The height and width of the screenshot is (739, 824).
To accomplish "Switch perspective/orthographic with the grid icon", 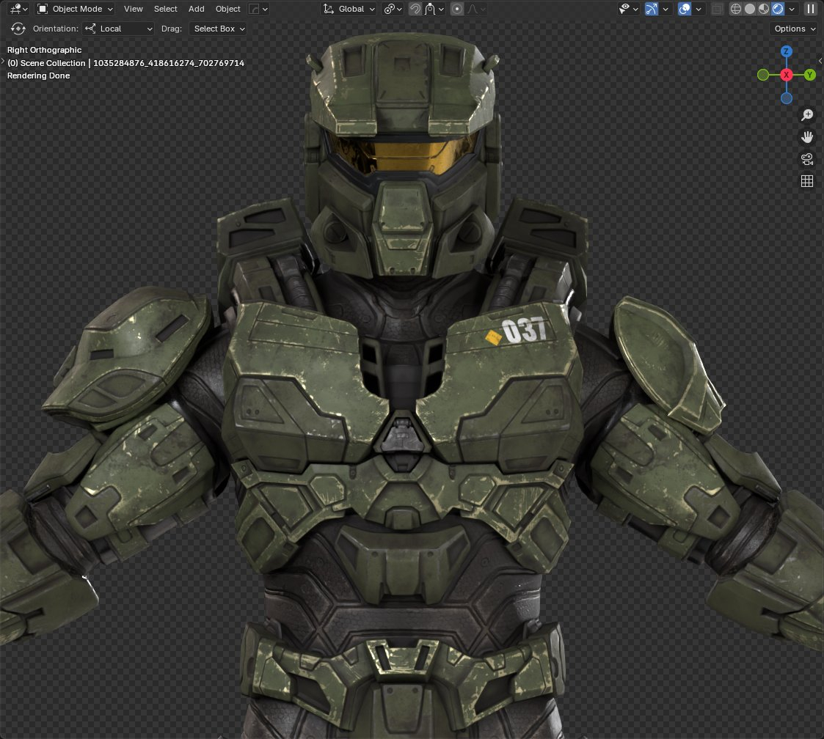I will click(807, 181).
